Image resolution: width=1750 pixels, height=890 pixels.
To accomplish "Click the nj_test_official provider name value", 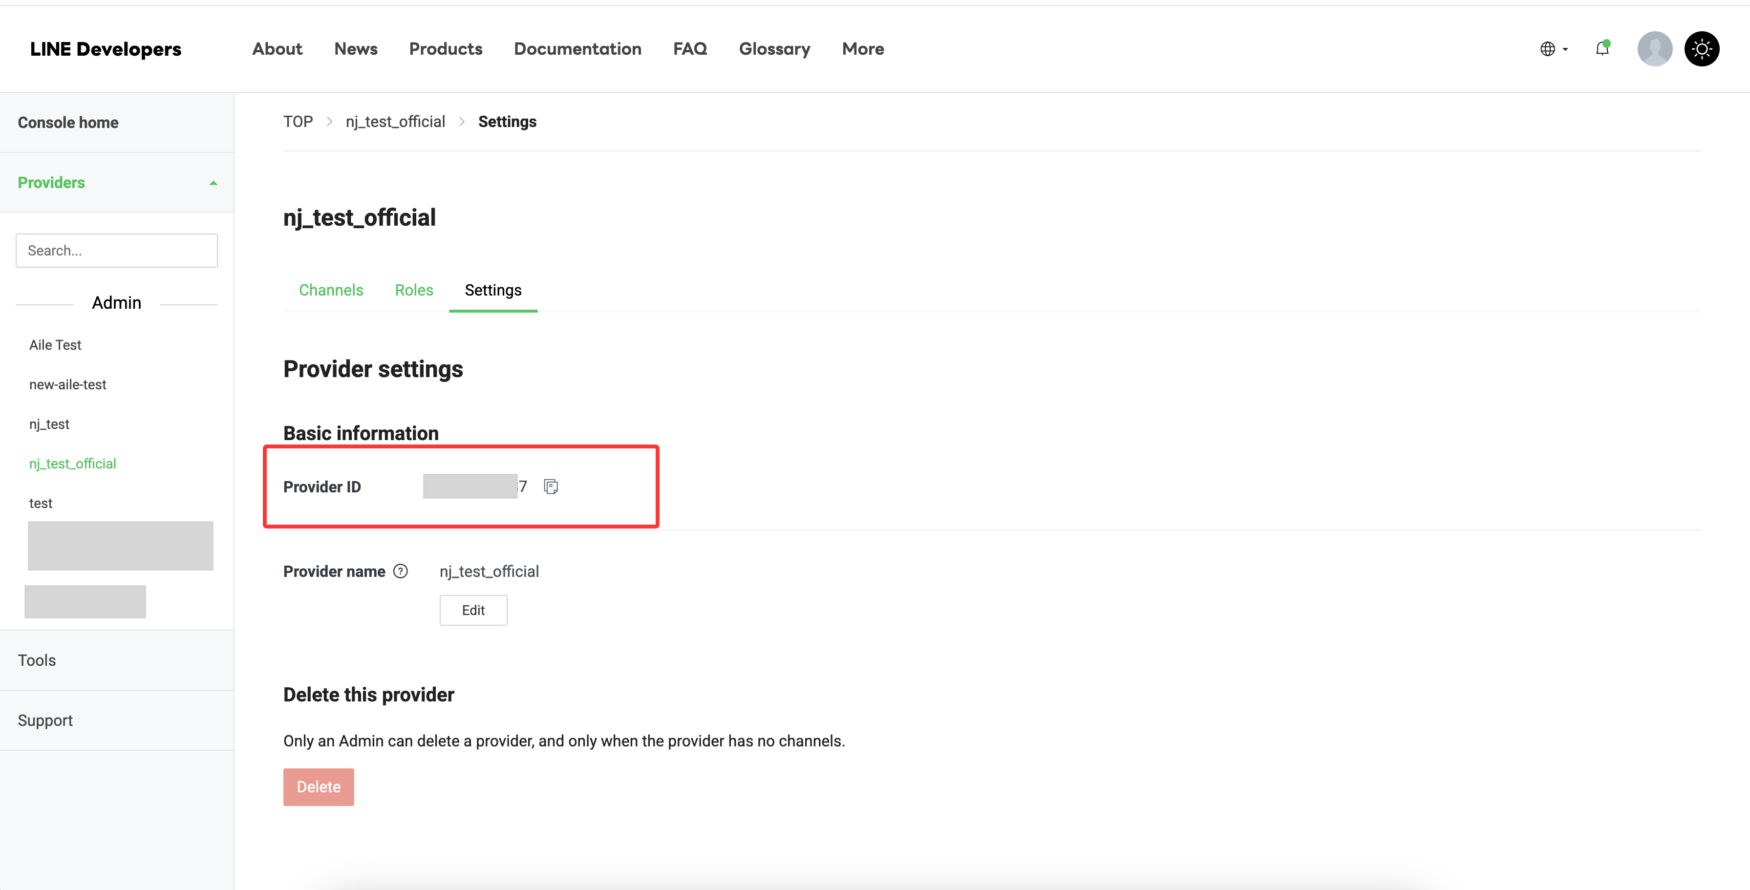I will click(x=489, y=572).
